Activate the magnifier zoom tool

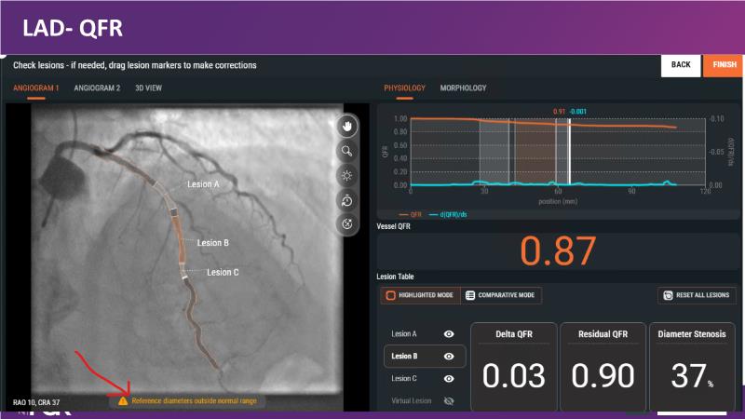point(347,150)
